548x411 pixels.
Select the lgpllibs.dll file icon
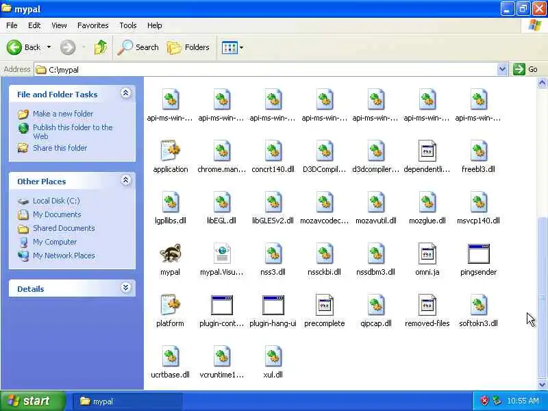[170, 202]
